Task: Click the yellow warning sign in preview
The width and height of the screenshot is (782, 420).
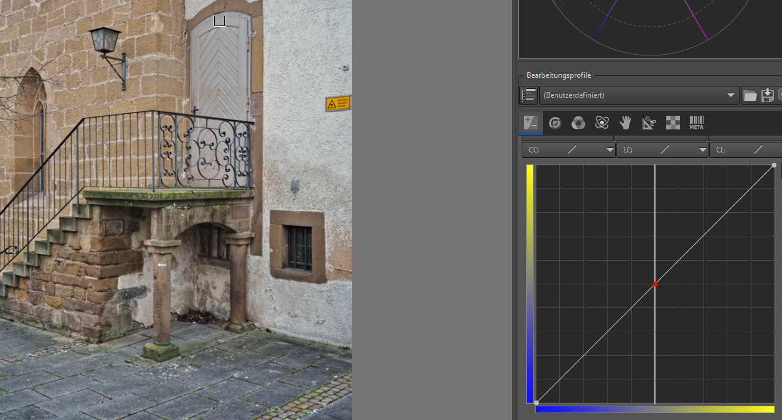Action: coord(337,103)
